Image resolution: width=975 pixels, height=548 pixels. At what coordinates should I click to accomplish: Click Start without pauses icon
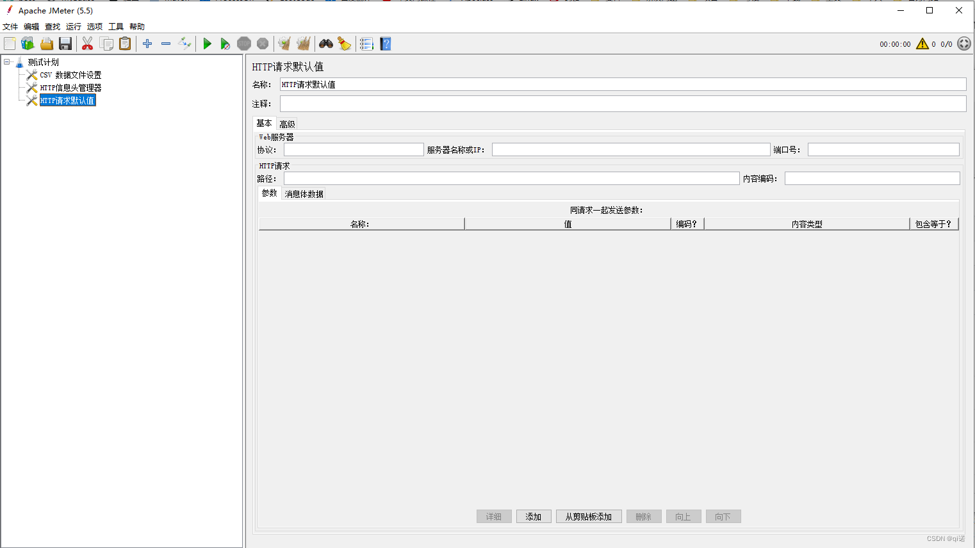pos(225,44)
